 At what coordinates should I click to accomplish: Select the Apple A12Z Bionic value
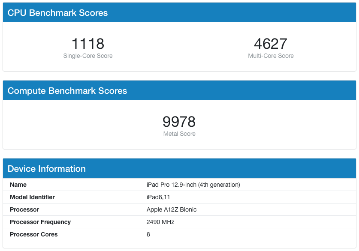(172, 209)
